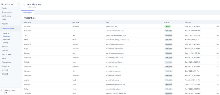The width and height of the screenshot is (220, 95).
Task: Open the row options for Philip D. Stout
Action: [x=217, y=62]
